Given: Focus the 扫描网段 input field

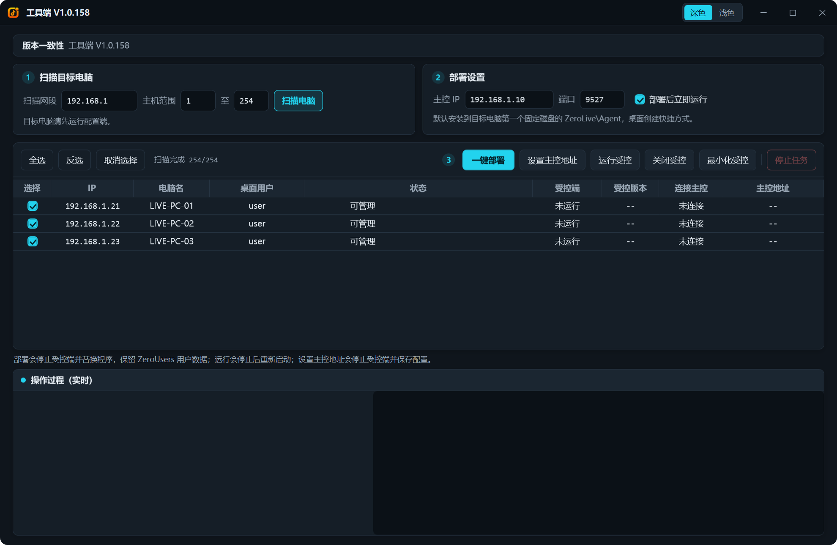Looking at the screenshot, I should [x=99, y=101].
